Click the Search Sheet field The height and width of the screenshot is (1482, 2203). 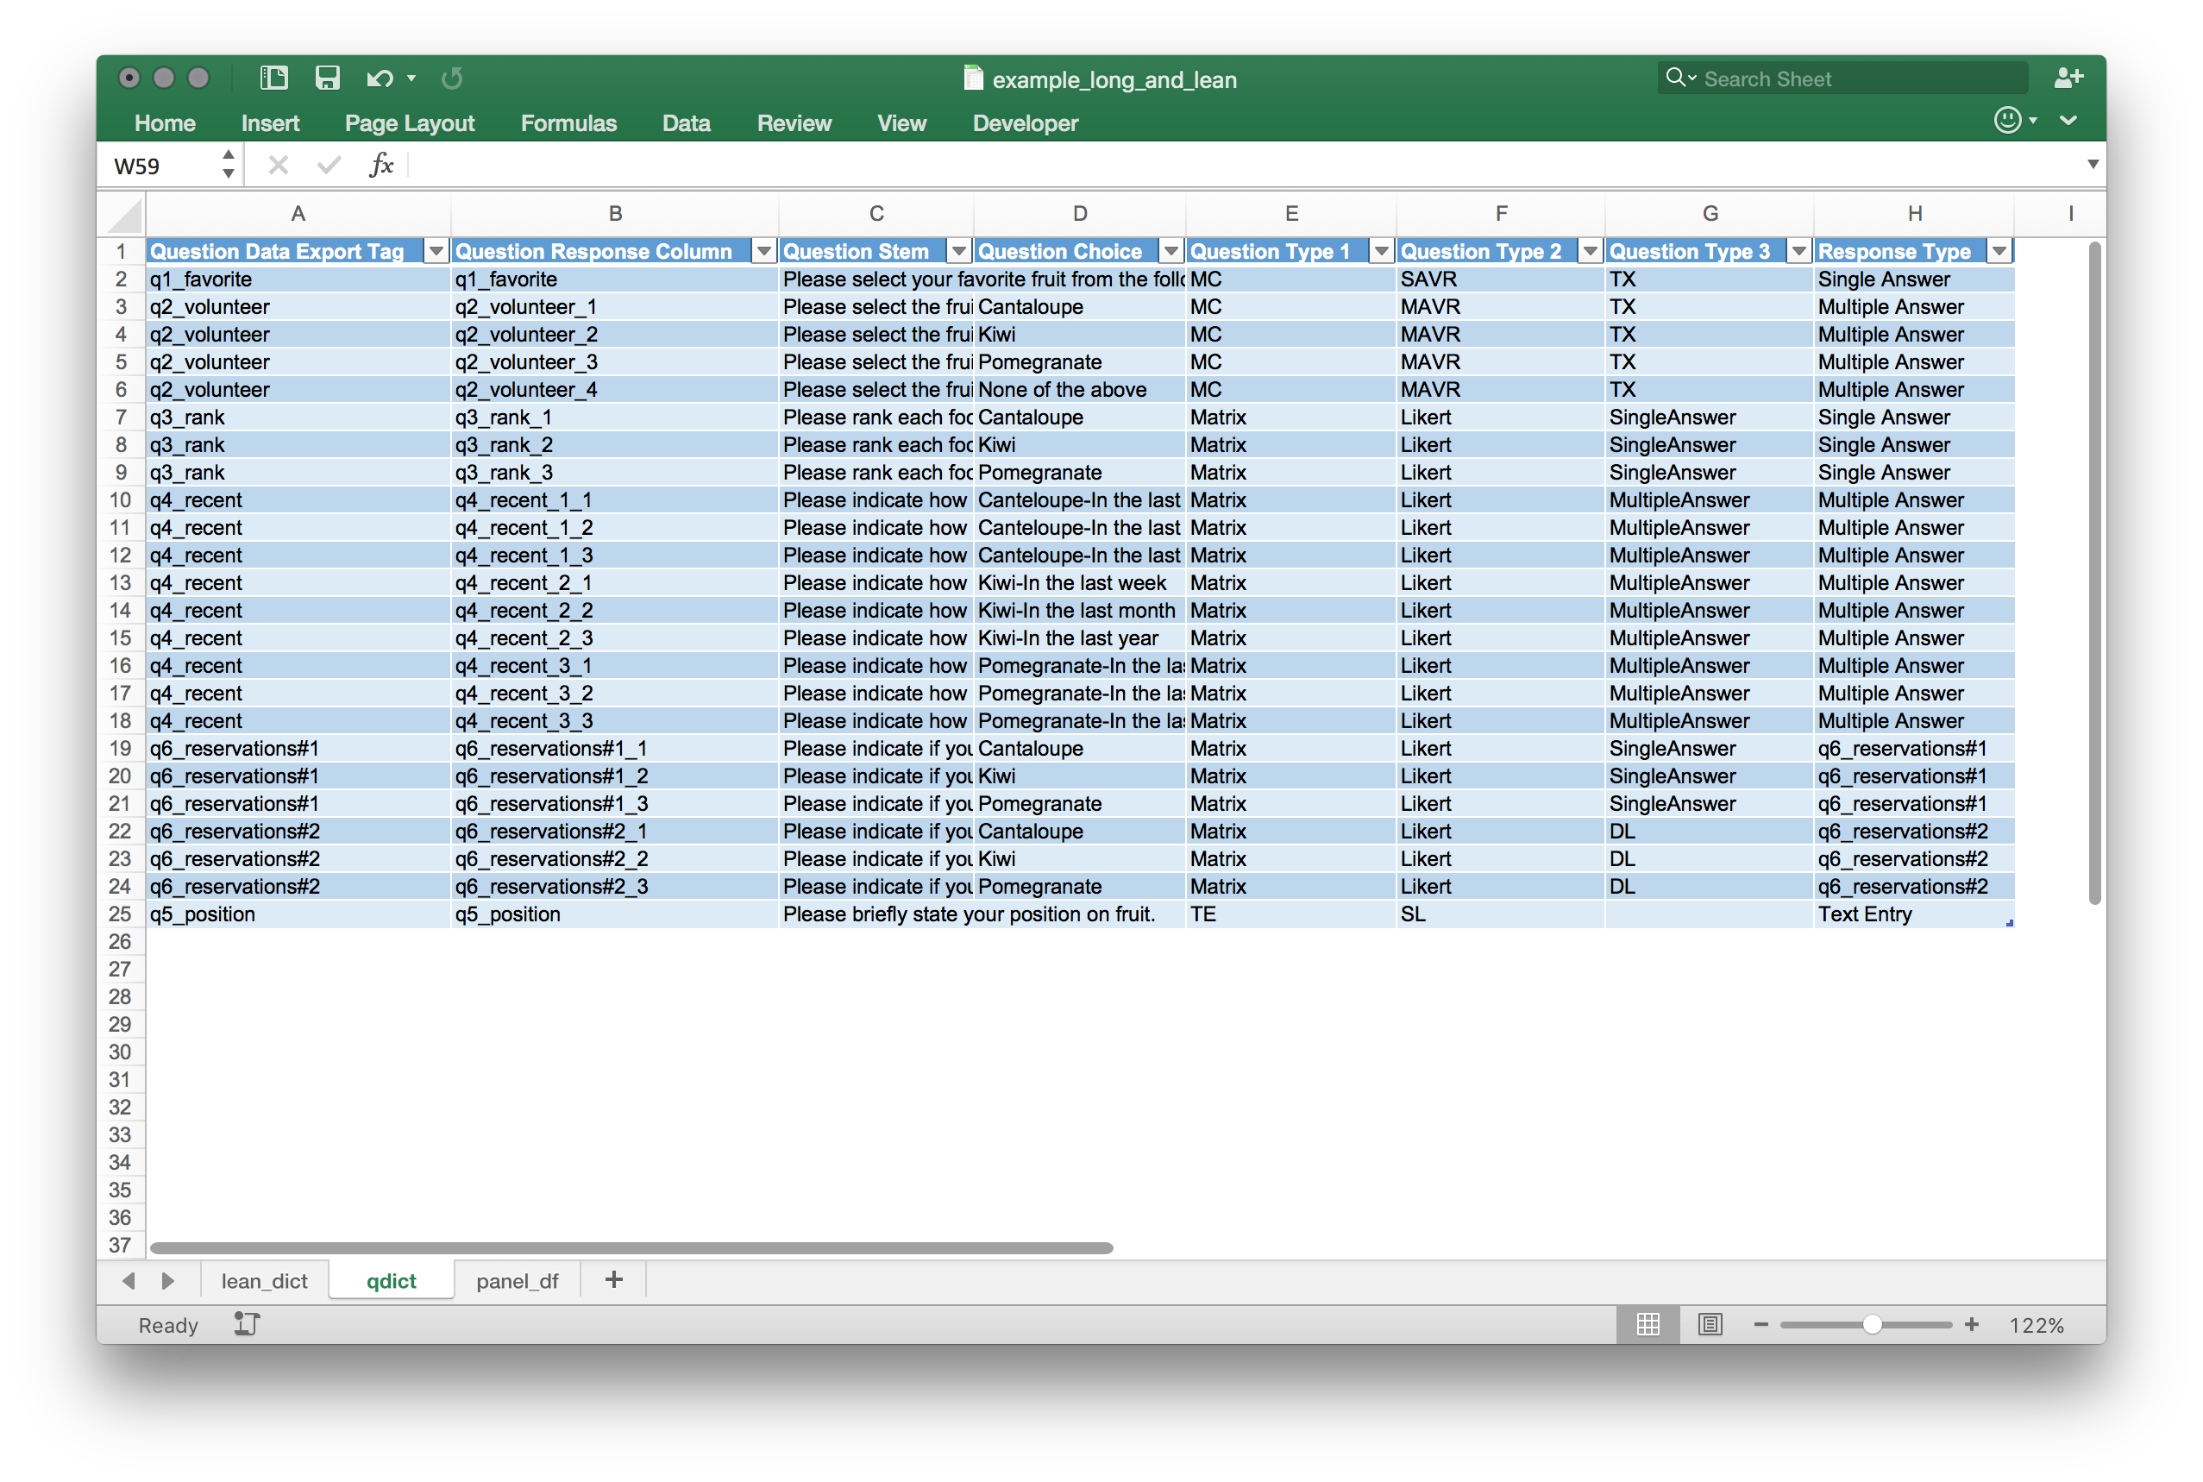[1843, 78]
